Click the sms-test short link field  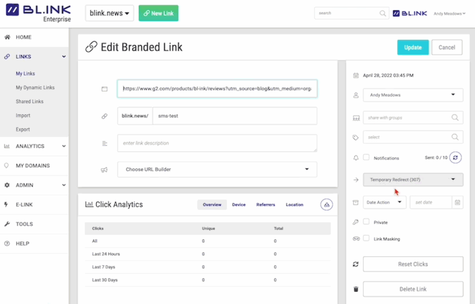point(235,116)
